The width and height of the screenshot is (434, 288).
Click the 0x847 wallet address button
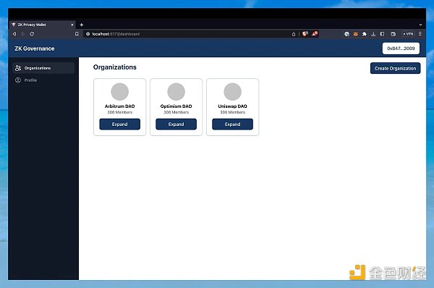[401, 48]
